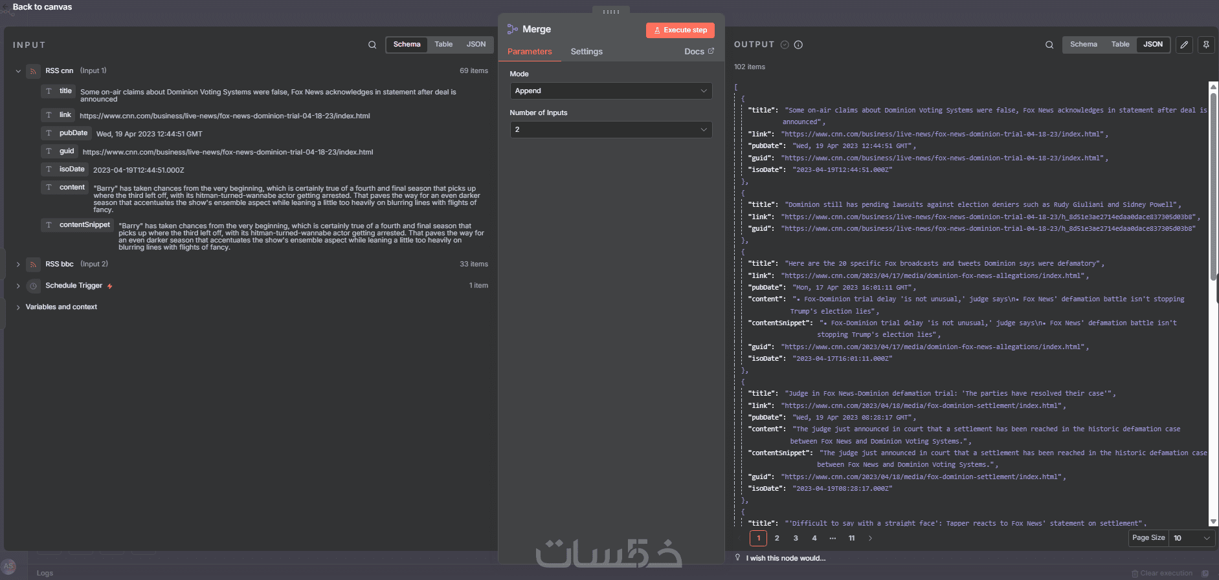
Task: Expand the RSS bbc input tree
Action: click(x=18, y=264)
